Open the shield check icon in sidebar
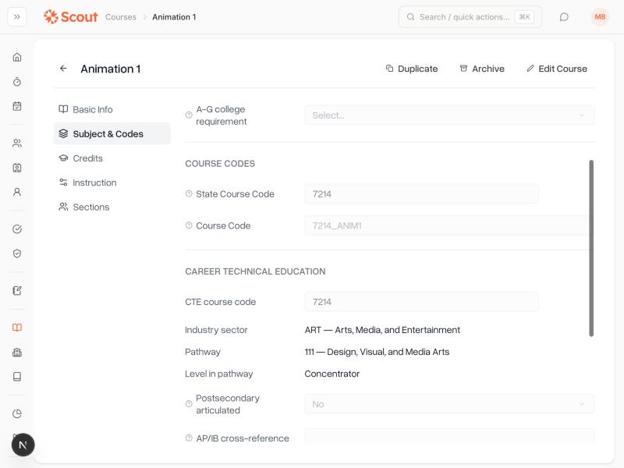624x468 pixels. 17,253
